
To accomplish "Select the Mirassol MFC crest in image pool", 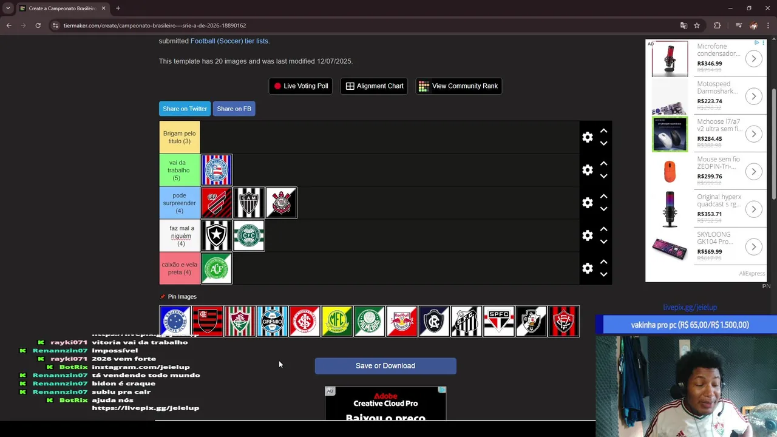I will (x=337, y=321).
